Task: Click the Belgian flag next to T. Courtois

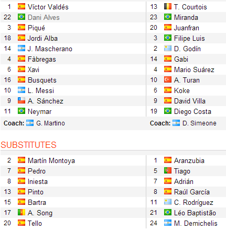Action: tap(168, 6)
